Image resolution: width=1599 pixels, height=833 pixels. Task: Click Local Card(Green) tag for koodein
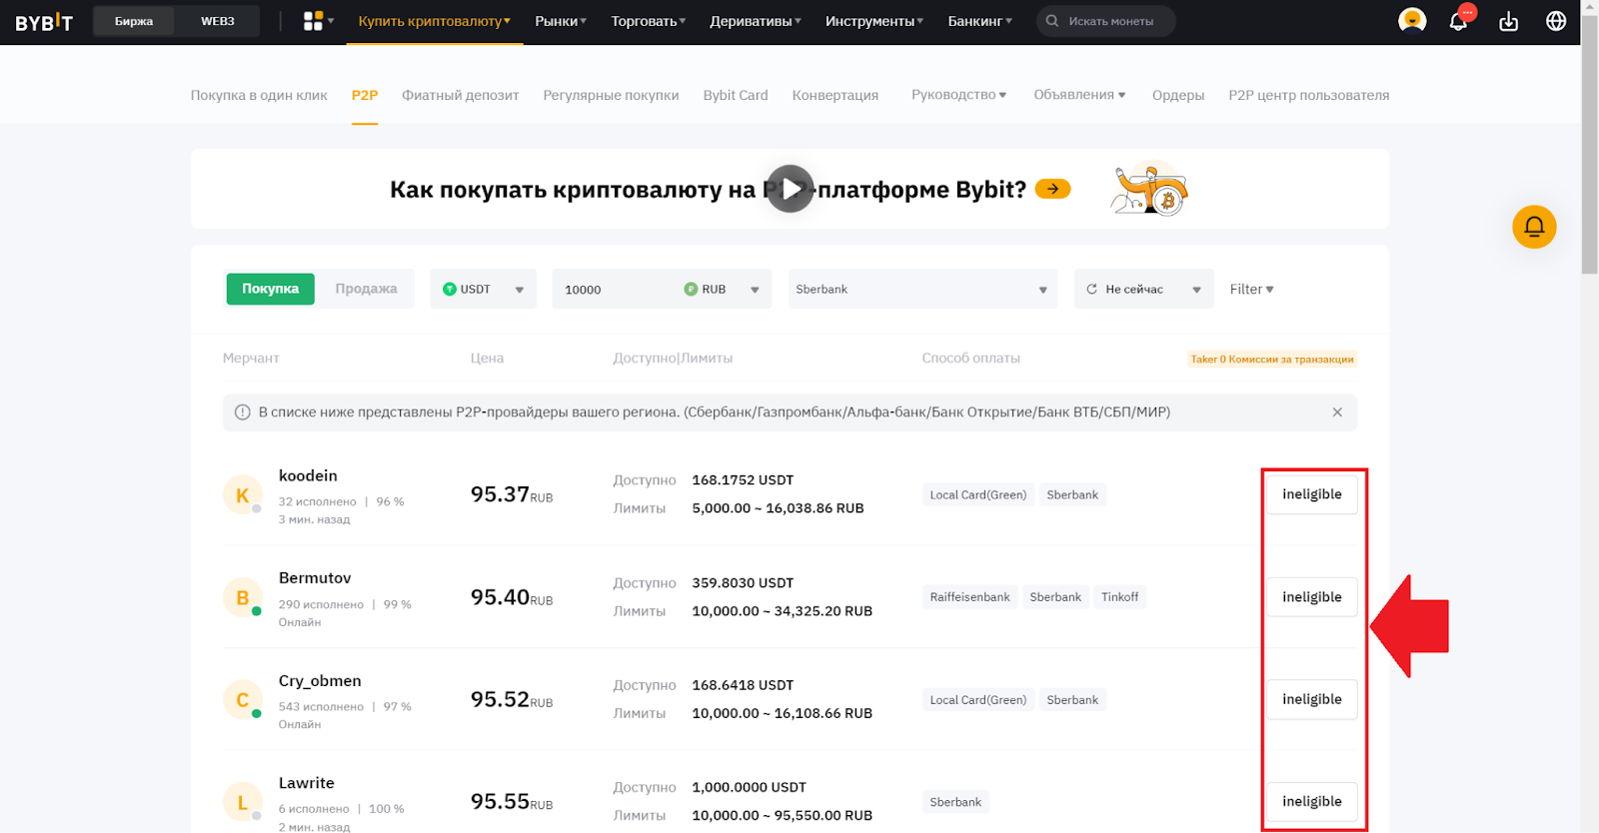978,494
